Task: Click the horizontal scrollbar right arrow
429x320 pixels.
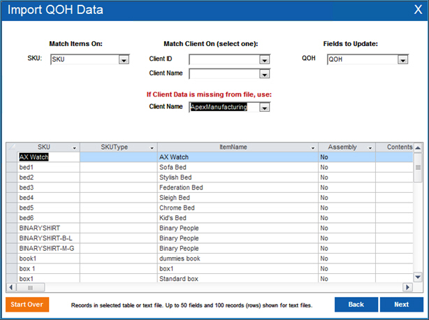Action: point(407,287)
